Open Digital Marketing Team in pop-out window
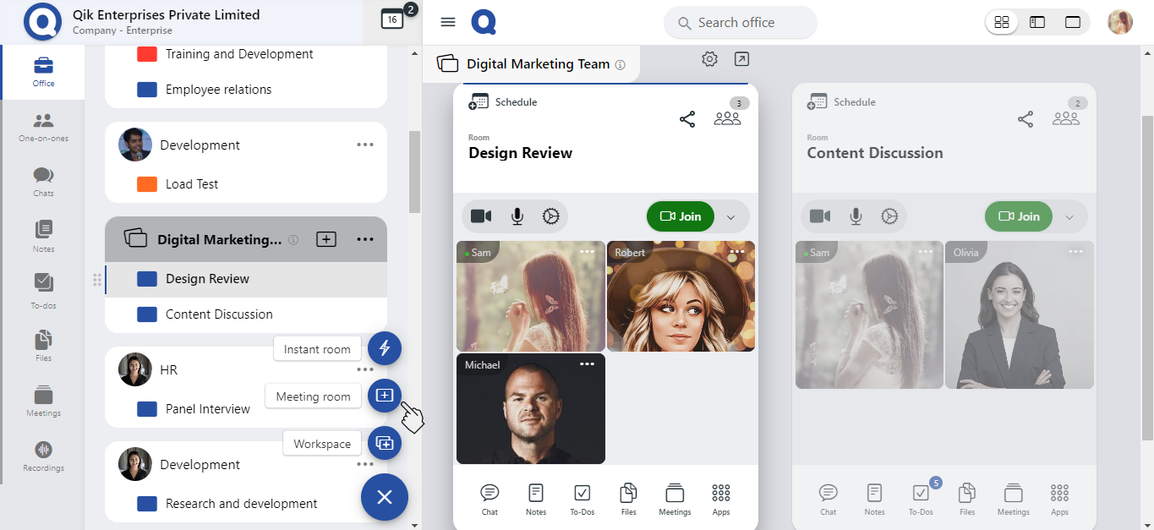Image resolution: width=1154 pixels, height=530 pixels. (741, 59)
